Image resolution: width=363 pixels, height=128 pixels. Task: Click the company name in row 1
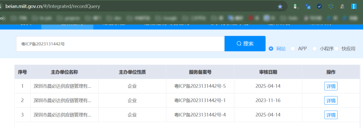pos(62,86)
